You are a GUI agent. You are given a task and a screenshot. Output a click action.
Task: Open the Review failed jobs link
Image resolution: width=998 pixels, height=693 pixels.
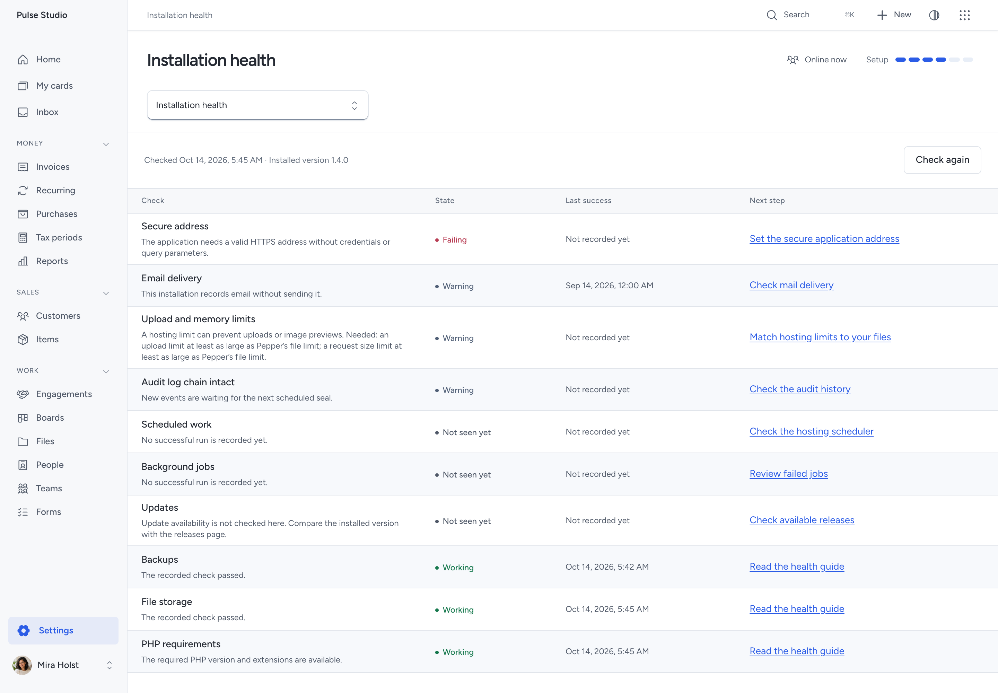pos(789,474)
